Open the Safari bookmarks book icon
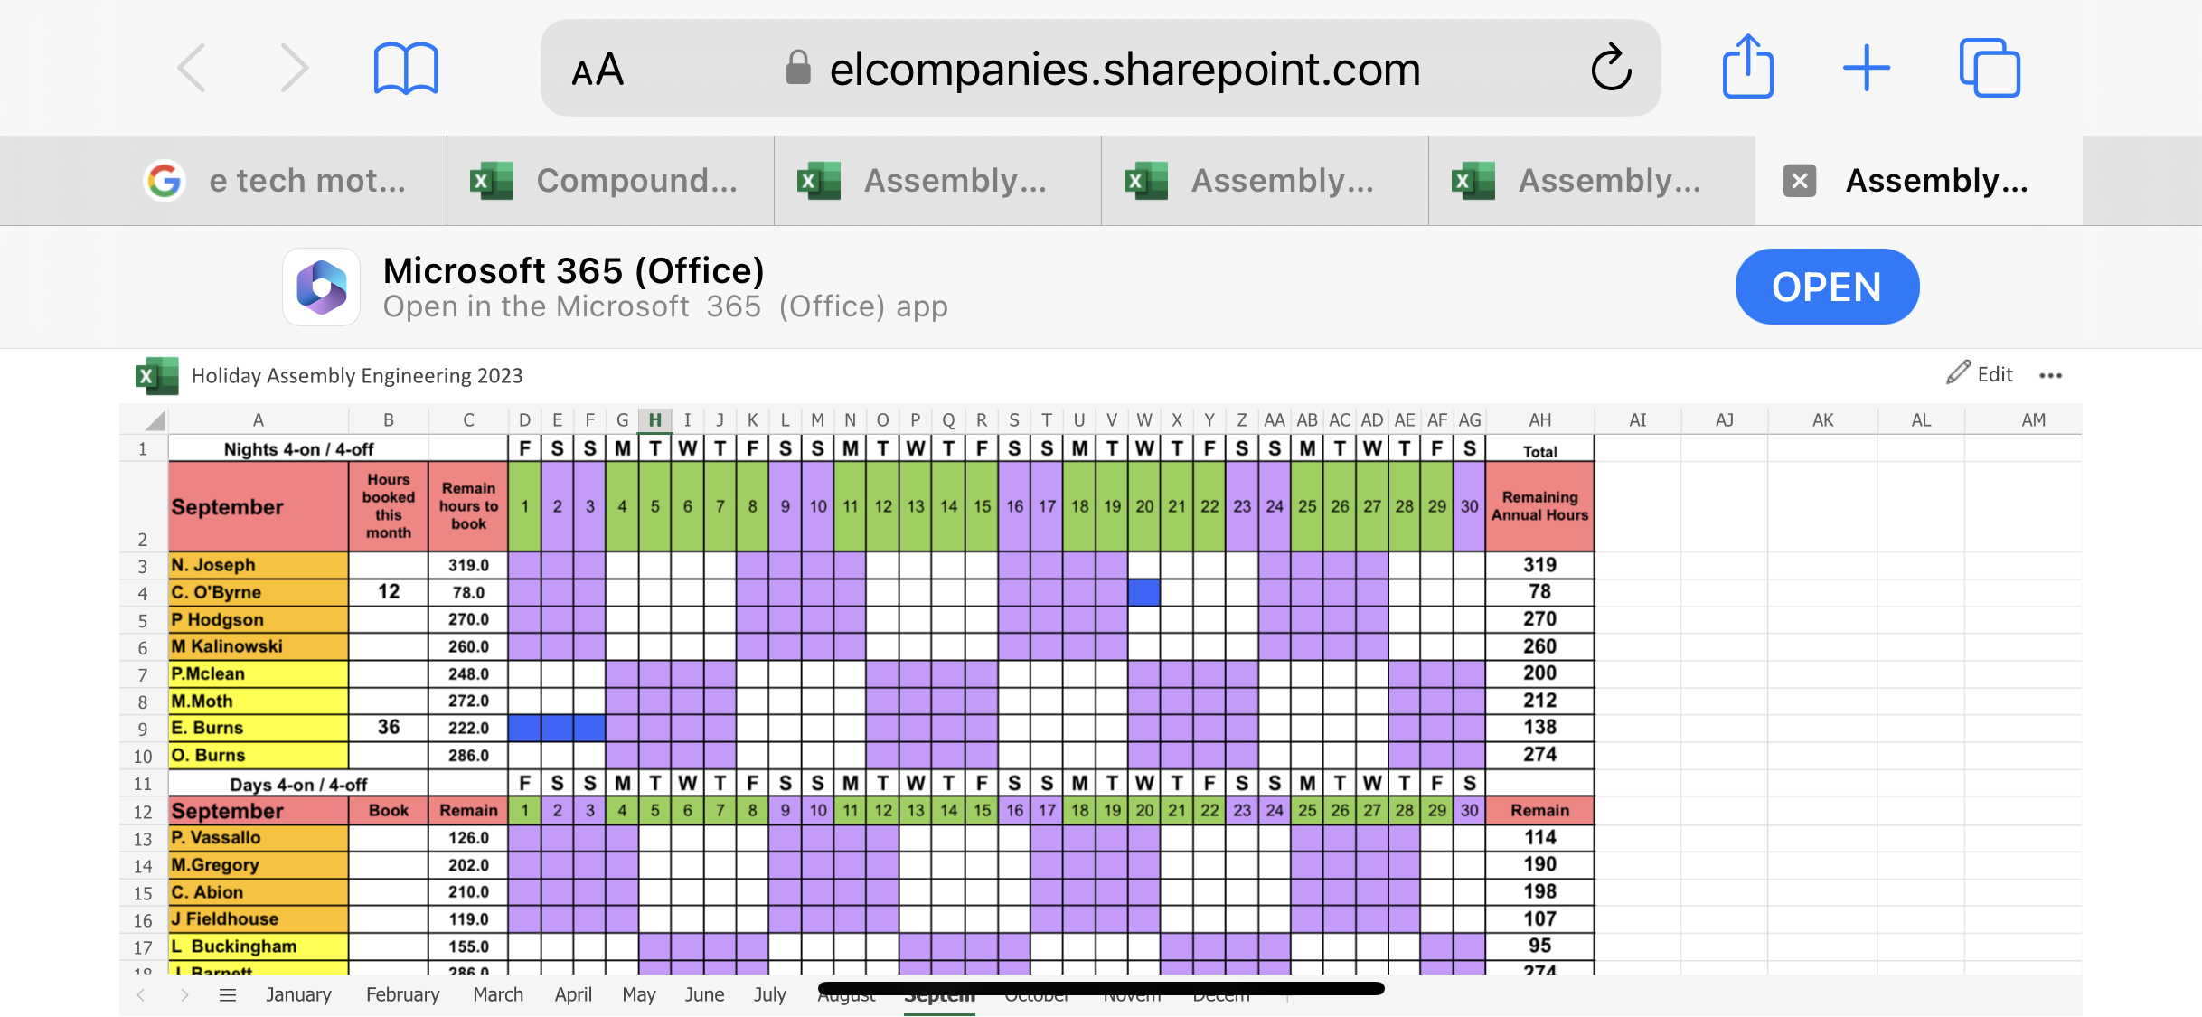 point(406,69)
